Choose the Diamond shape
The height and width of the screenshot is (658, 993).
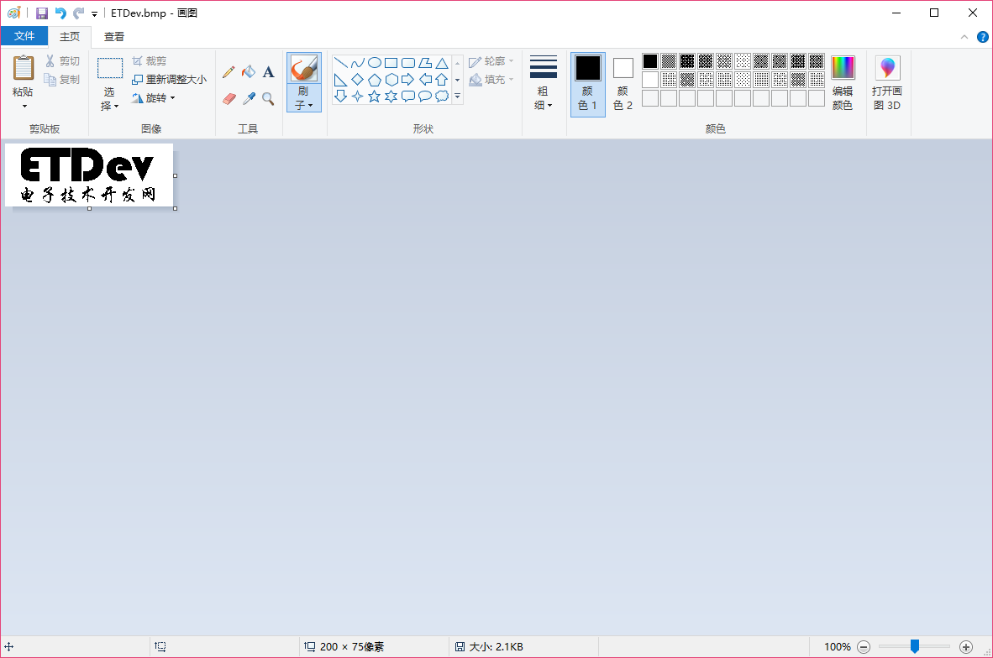tap(358, 80)
